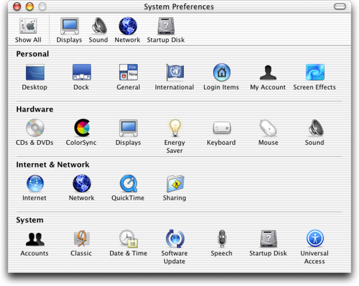Open Date & Time preferences
The image size is (359, 286).
pos(129,239)
